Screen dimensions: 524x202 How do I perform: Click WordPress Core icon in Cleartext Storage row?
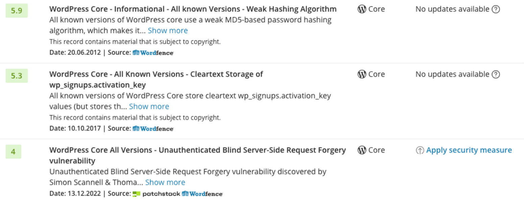tap(362, 74)
